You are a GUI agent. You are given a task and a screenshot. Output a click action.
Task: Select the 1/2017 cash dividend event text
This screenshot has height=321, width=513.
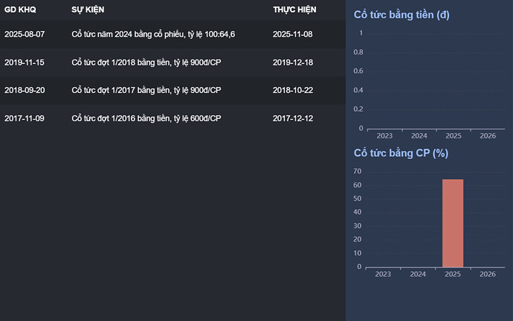click(146, 90)
